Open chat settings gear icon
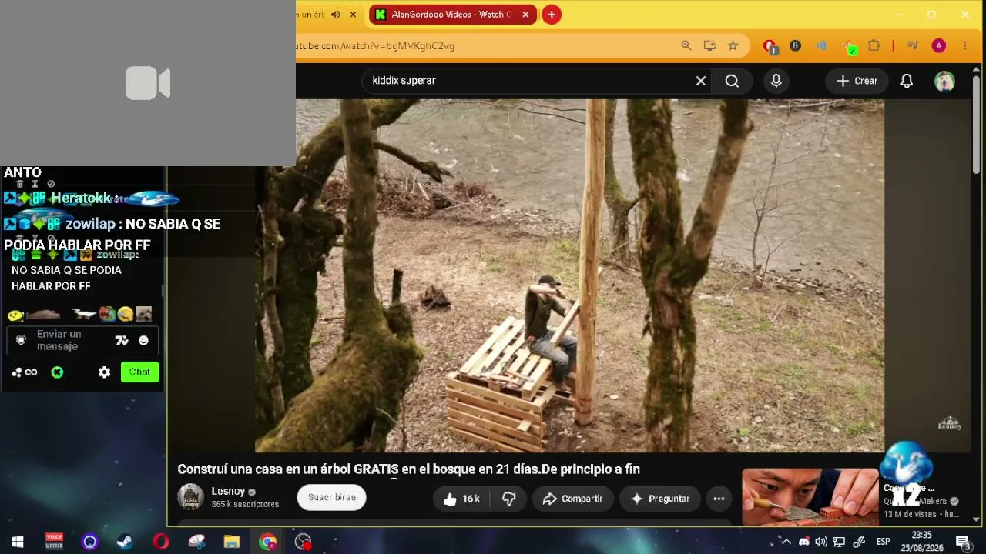Screen dimensions: 986x554 tap(104, 372)
